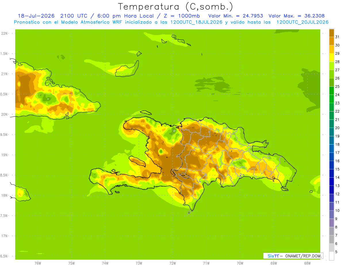Click the '2100 UTC' time label

click(x=74, y=16)
